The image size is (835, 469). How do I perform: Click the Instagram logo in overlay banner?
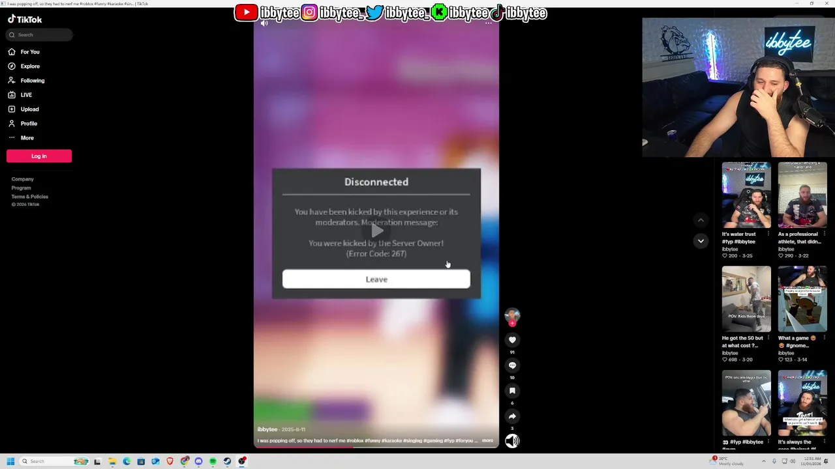(309, 12)
